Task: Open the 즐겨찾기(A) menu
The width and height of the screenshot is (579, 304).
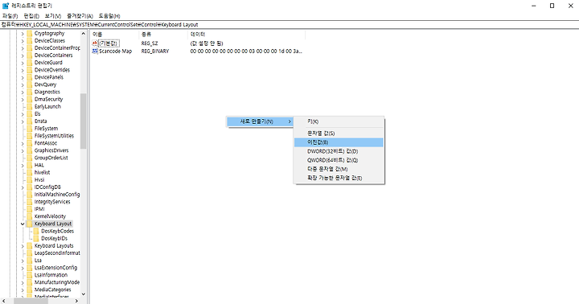Action: (x=80, y=16)
